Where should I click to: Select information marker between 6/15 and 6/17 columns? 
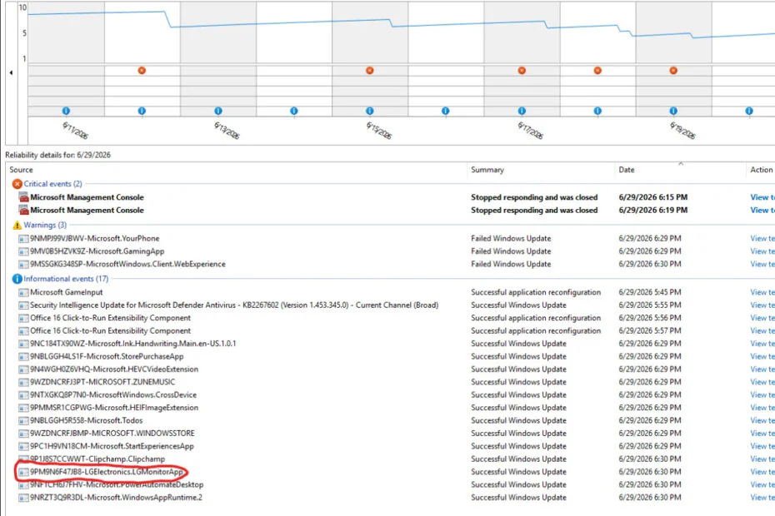click(x=445, y=111)
